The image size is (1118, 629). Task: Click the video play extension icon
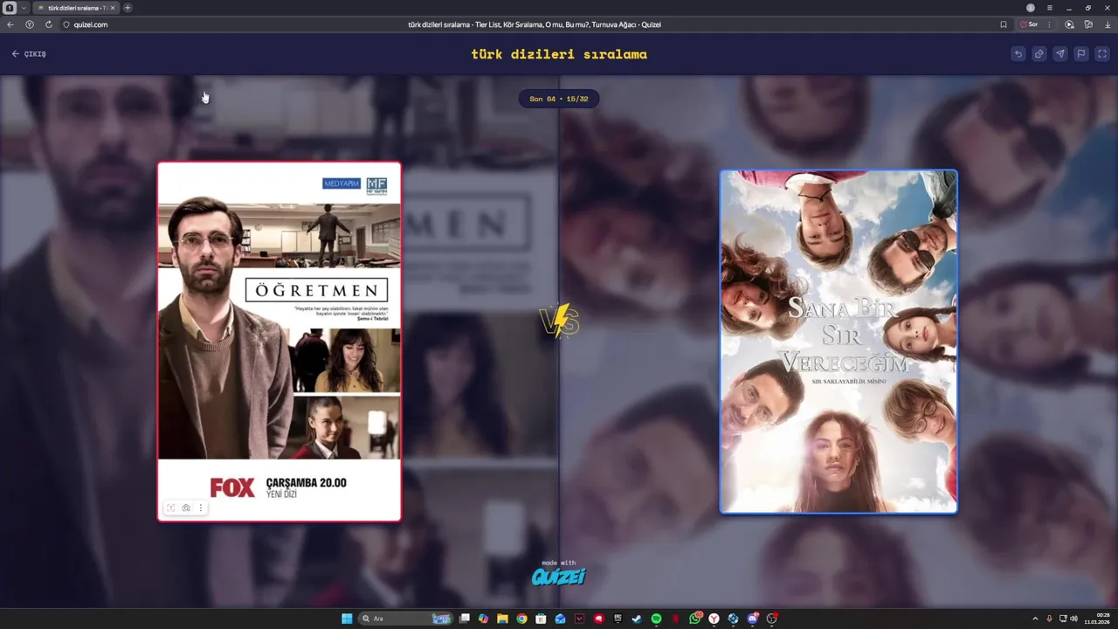[x=1069, y=24]
